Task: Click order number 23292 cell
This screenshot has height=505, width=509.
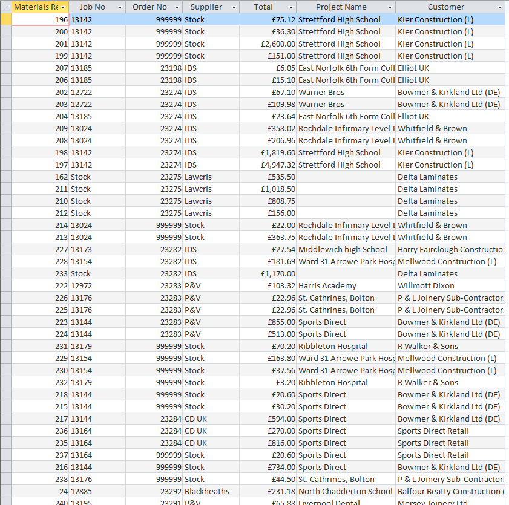Action: point(154,491)
